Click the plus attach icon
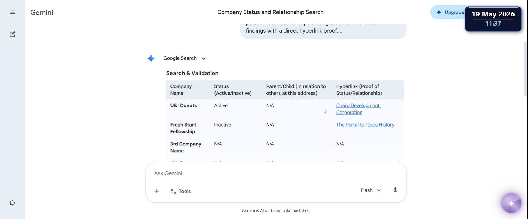This screenshot has height=219, width=528. [x=157, y=191]
